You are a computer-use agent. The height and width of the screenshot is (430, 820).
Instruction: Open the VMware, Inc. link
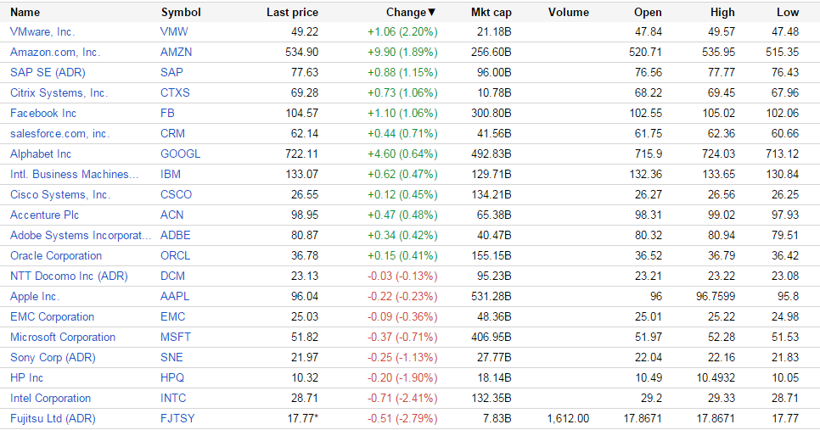tap(42, 31)
